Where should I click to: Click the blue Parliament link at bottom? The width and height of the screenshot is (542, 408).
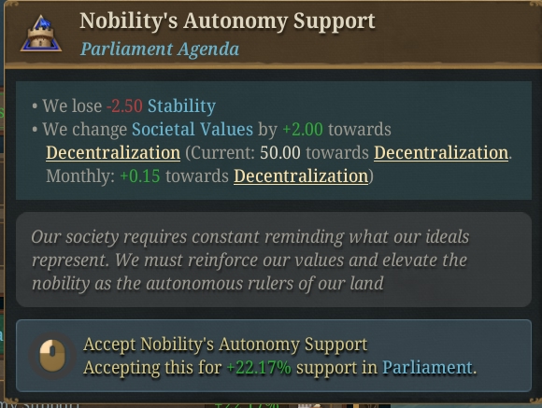[427, 368]
